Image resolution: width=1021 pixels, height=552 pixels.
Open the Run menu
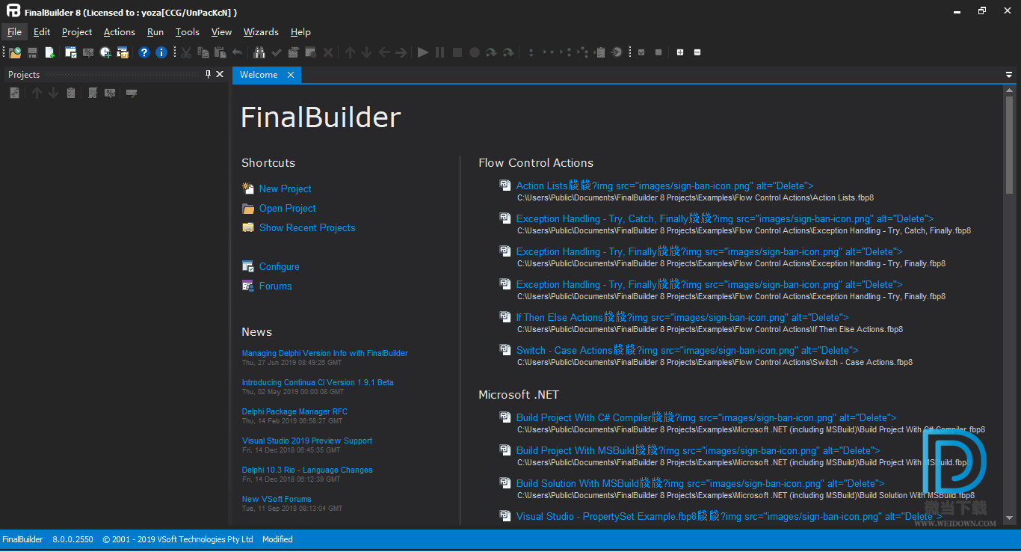click(155, 32)
